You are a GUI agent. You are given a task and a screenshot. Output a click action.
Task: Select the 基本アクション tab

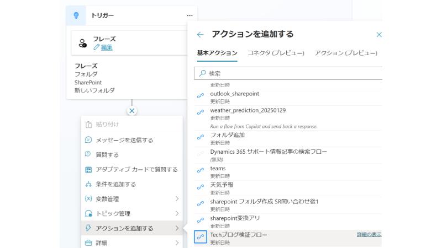(x=217, y=53)
